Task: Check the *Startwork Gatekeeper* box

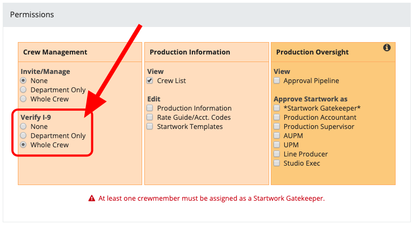Action: tap(277, 108)
